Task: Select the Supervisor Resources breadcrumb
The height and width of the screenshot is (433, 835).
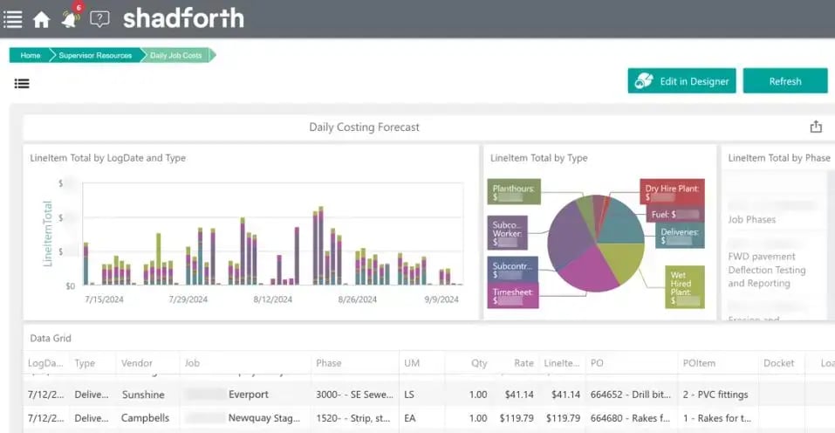Action: click(x=95, y=55)
